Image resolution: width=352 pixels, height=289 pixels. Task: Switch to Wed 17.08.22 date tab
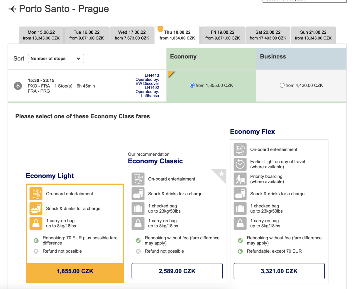[132, 35]
